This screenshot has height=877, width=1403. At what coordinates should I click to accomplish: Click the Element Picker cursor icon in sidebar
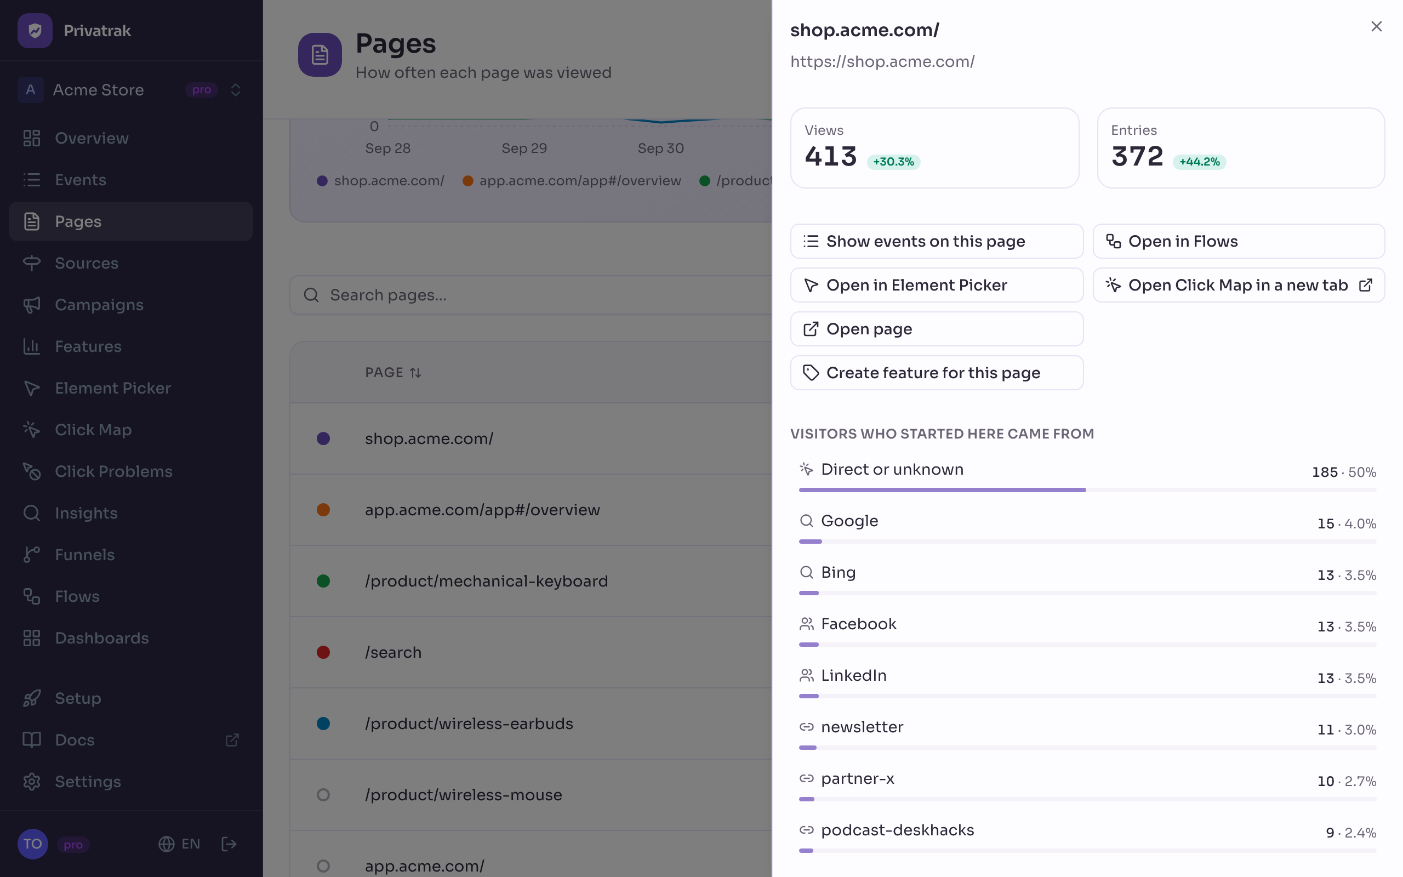[x=31, y=388]
